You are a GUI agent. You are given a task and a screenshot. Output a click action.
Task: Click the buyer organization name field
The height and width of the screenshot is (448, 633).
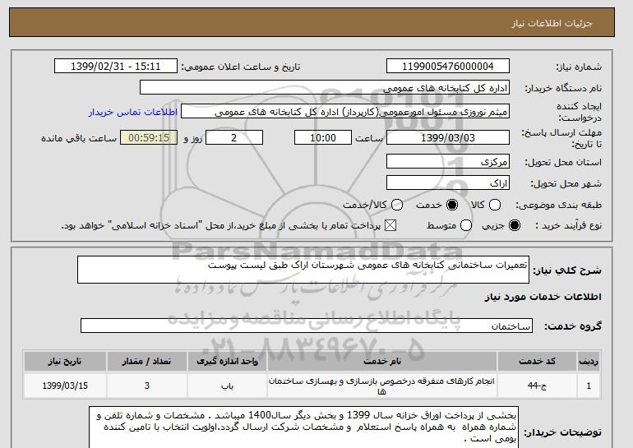tap(325, 88)
